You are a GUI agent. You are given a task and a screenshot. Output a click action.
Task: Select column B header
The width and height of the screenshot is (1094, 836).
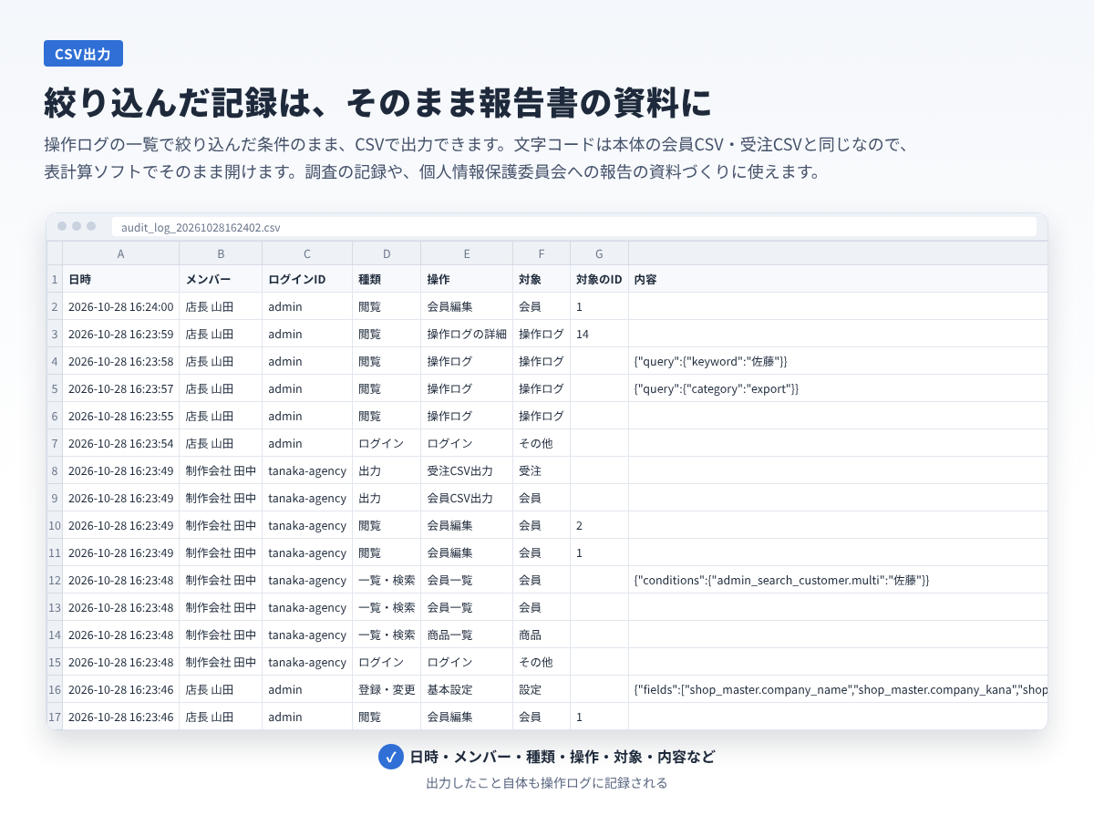[221, 253]
